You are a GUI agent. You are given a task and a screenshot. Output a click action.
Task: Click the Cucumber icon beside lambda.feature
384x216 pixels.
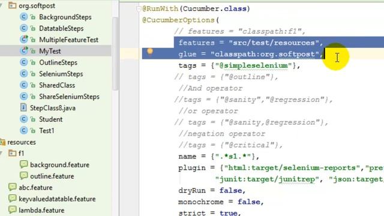[12, 209]
